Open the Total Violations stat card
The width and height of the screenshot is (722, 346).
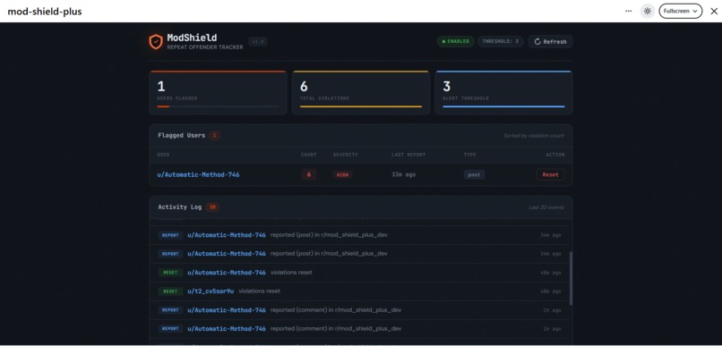pyautogui.click(x=360, y=92)
